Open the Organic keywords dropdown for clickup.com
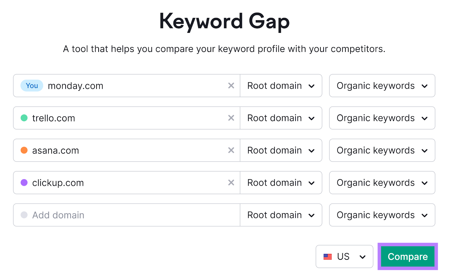449x280 pixels. coord(382,183)
